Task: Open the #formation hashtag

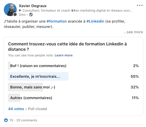Action: pos(56,21)
